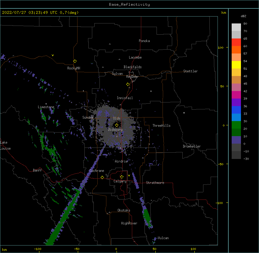259x253 pixels.
Task: Click the Innisfail town label
Action: 125,98
